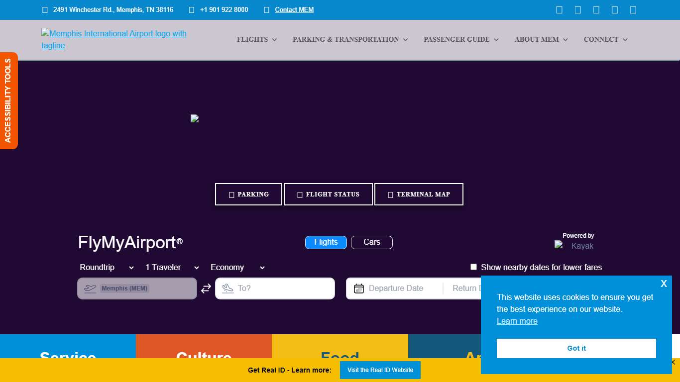This screenshot has height=382, width=680.
Task: Enable Show nearby dates for lower fares
Action: 473,267
